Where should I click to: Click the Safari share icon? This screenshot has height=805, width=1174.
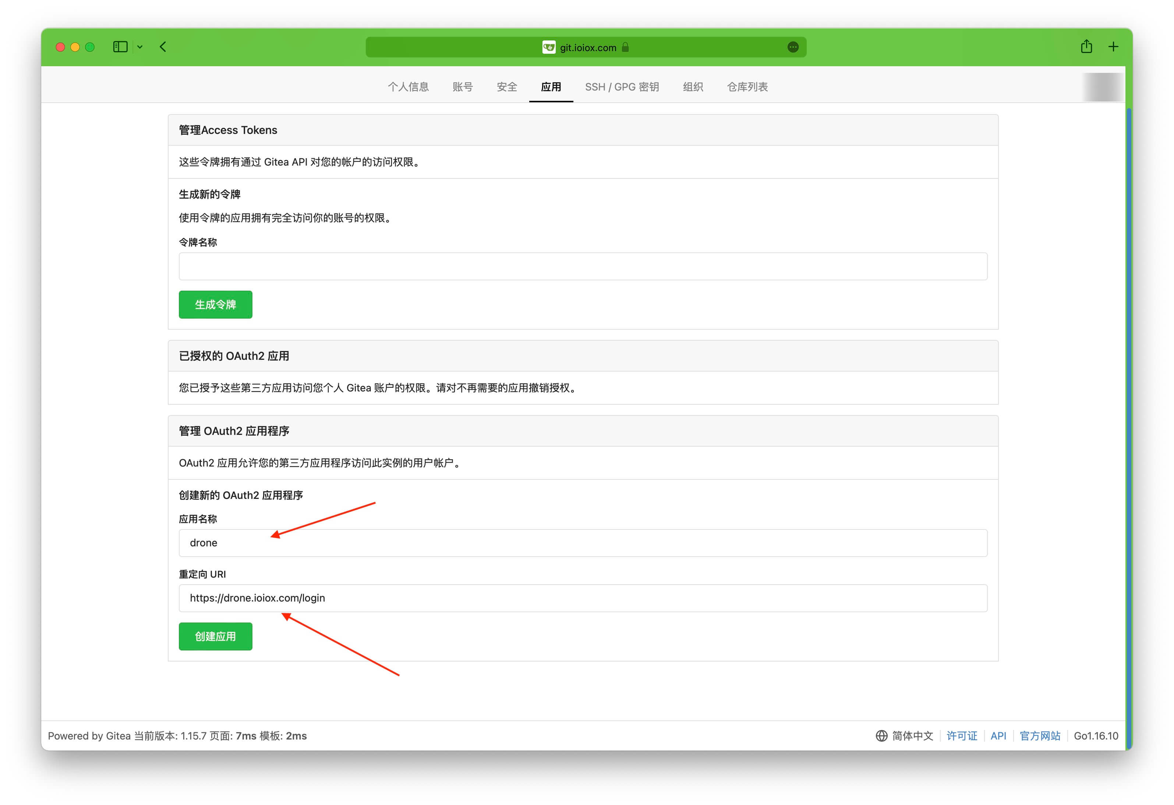1086,47
